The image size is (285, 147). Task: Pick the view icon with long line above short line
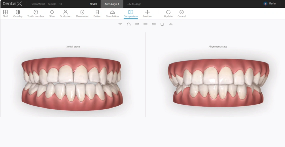tap(120, 24)
